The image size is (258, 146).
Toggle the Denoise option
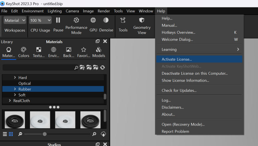106,25
